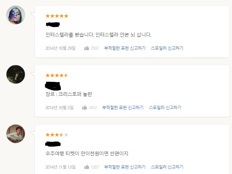Click thumbs-up on the 우주여행 티켓 review
This screenshot has width=232, height=174.
(87, 167)
